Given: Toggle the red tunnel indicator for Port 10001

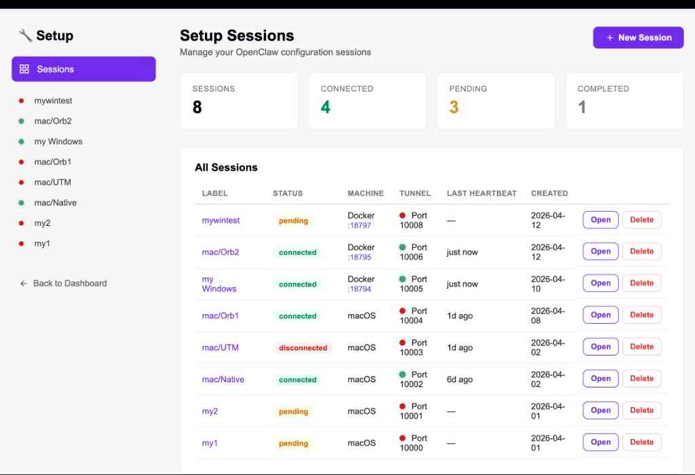Looking at the screenshot, I should click(402, 406).
